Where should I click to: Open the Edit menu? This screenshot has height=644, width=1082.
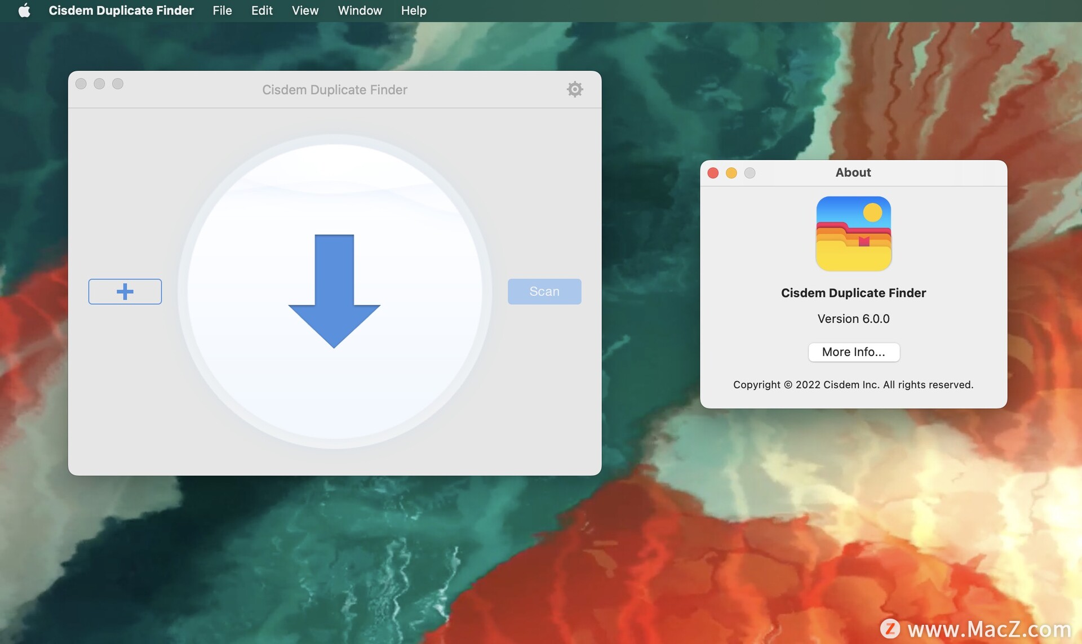pyautogui.click(x=261, y=10)
